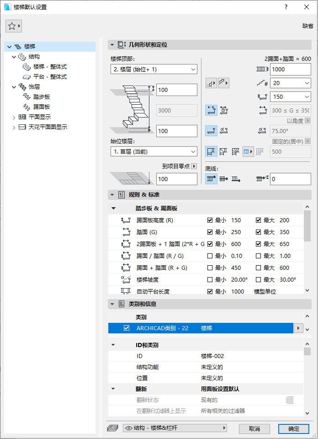Click the stair width input field
The width and height of the screenshot is (318, 439).
click(290, 69)
